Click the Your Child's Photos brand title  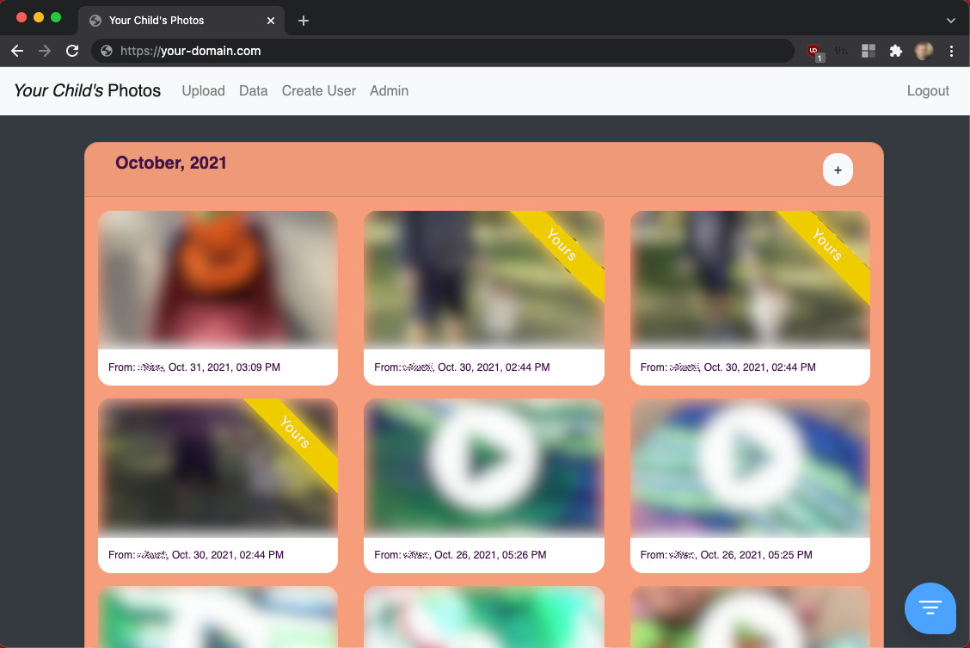coord(87,90)
